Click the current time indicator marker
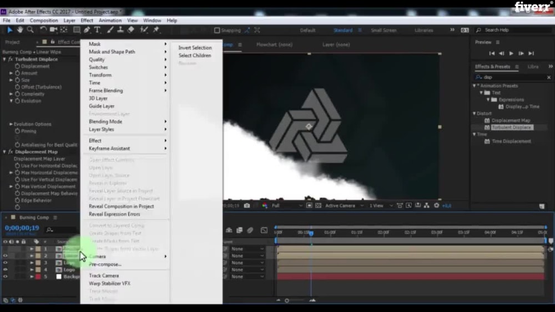Screen dimensions: 555x312 point(311,233)
